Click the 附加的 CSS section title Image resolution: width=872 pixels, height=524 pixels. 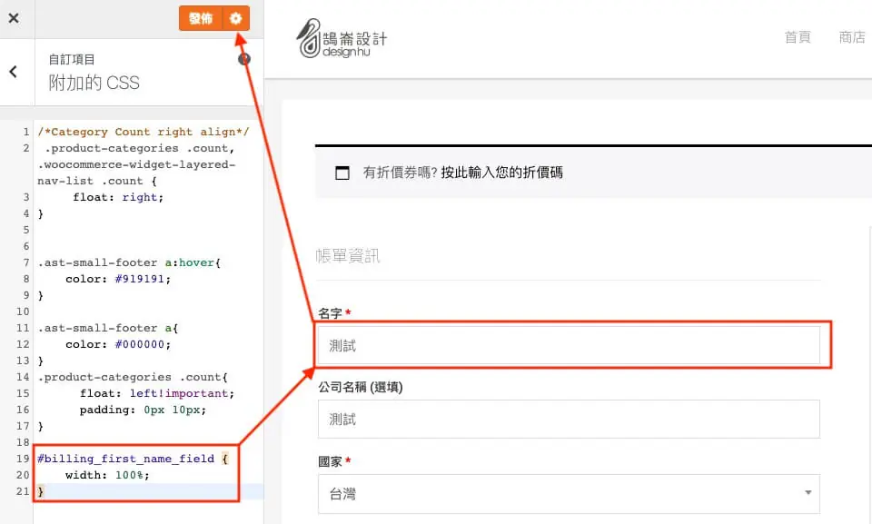coord(94,83)
